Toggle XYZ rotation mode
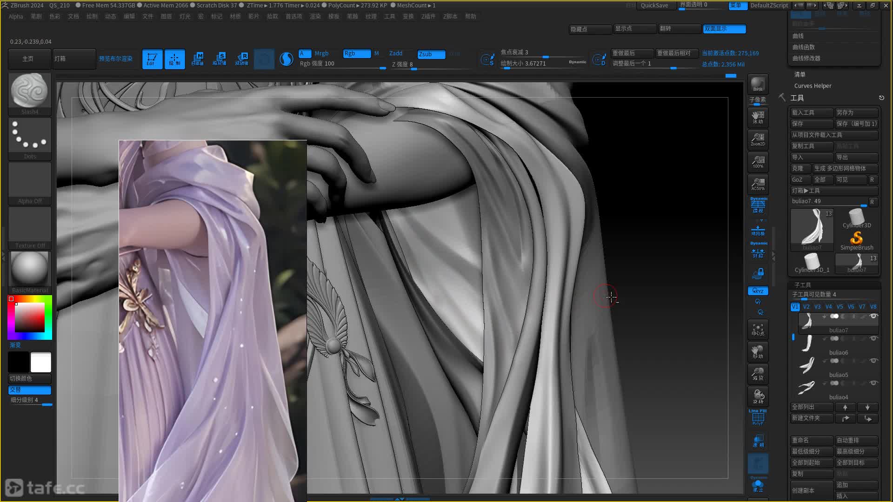This screenshot has height=502, width=893. 758,291
